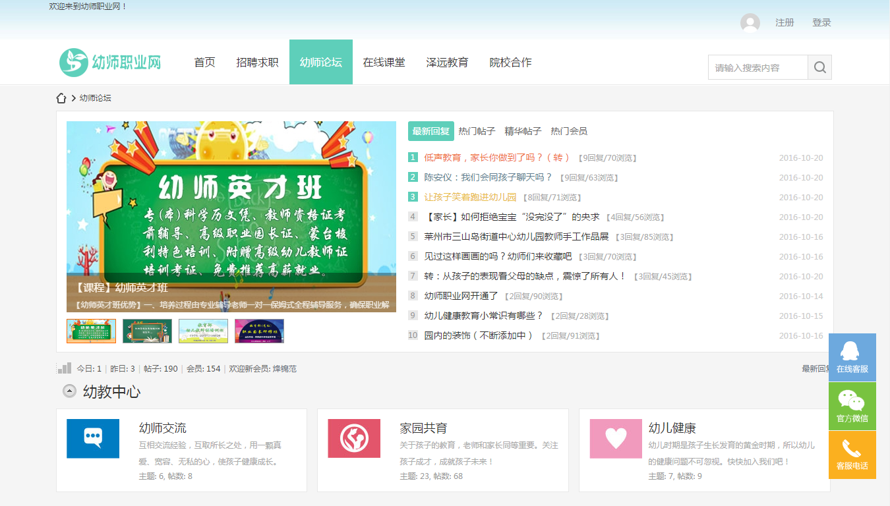The width and height of the screenshot is (890, 506).
Task: Click the home breadcrumb icon
Action: 61,98
